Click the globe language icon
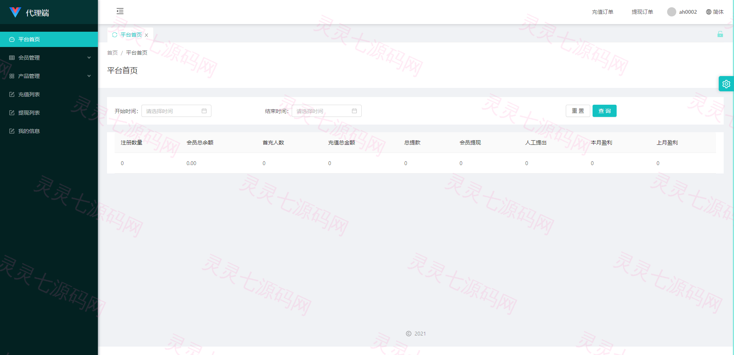The image size is (734, 355). [709, 12]
